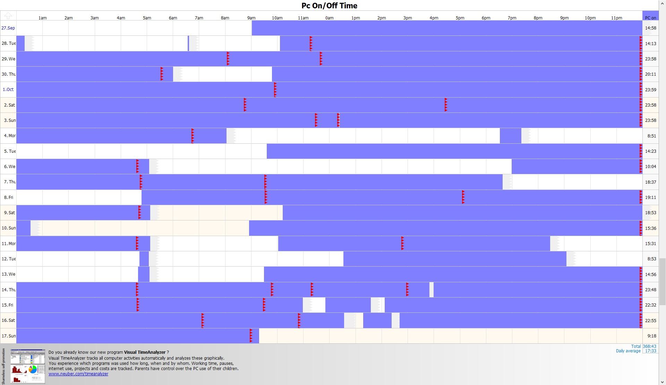Select the 28.Tue date row label
The image size is (666, 385).
[8, 43]
